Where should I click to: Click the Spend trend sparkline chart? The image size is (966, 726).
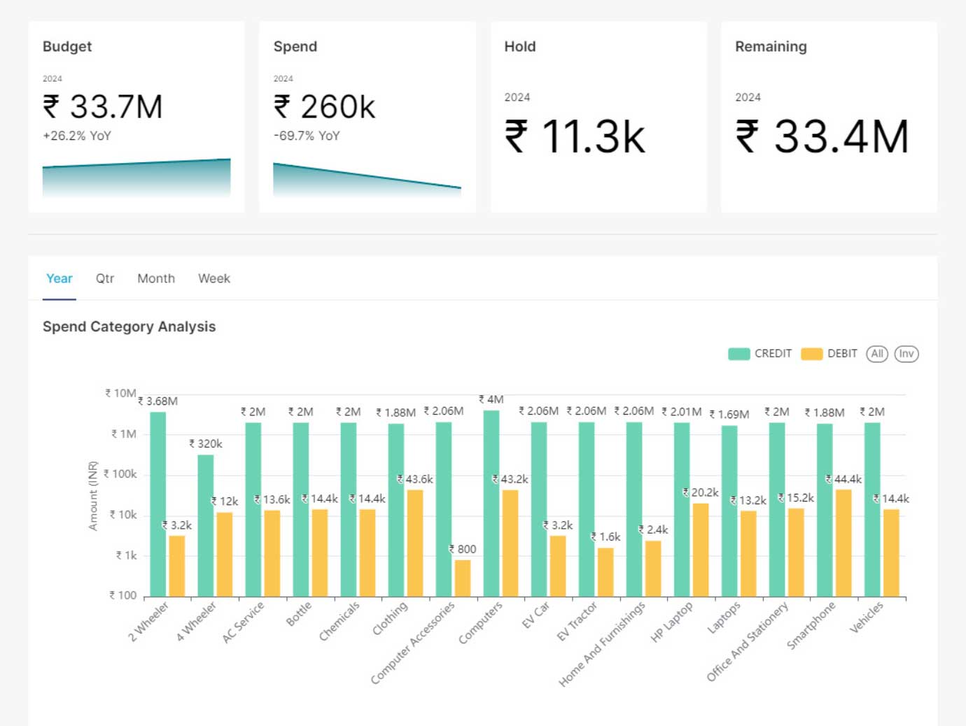click(367, 180)
